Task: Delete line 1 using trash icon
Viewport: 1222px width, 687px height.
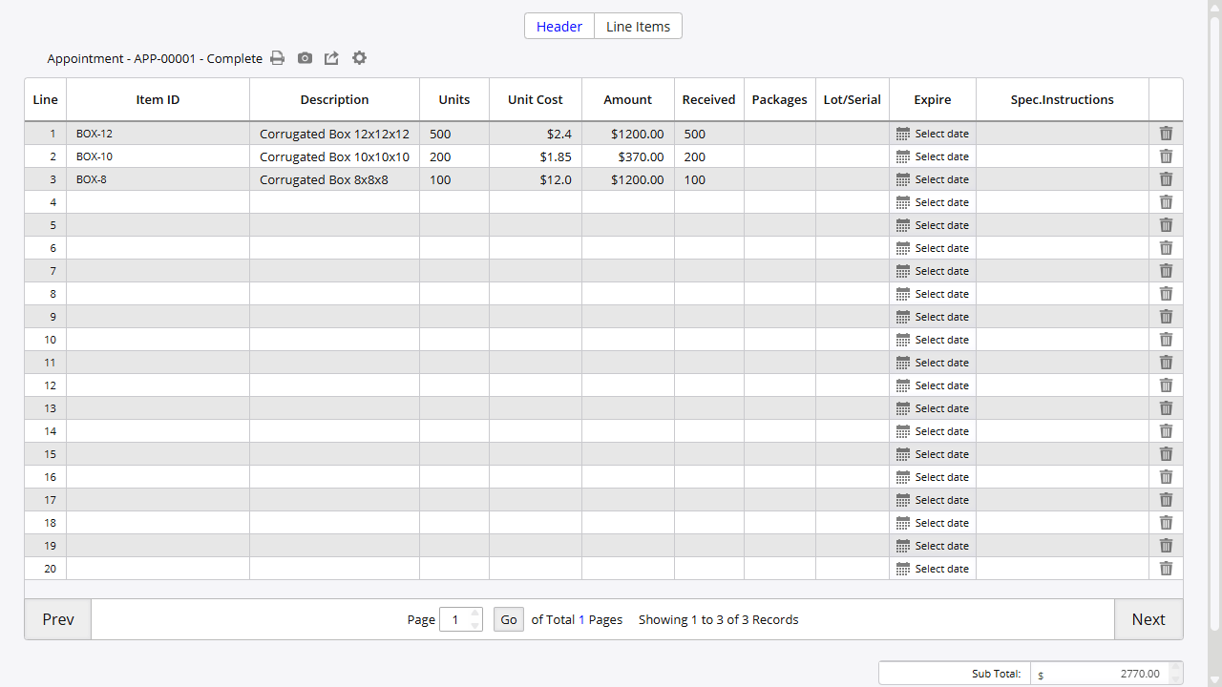Action: click(1166, 134)
